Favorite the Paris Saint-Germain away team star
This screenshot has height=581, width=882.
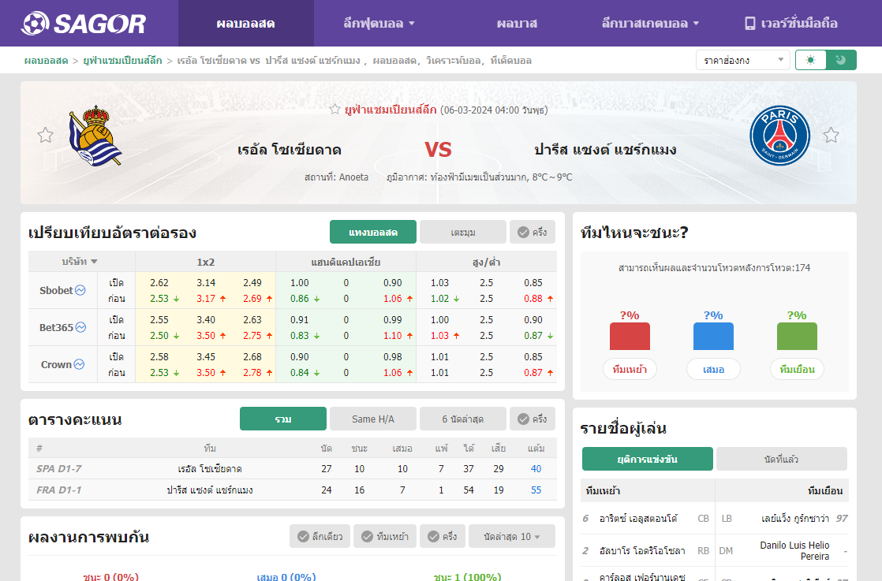point(831,136)
